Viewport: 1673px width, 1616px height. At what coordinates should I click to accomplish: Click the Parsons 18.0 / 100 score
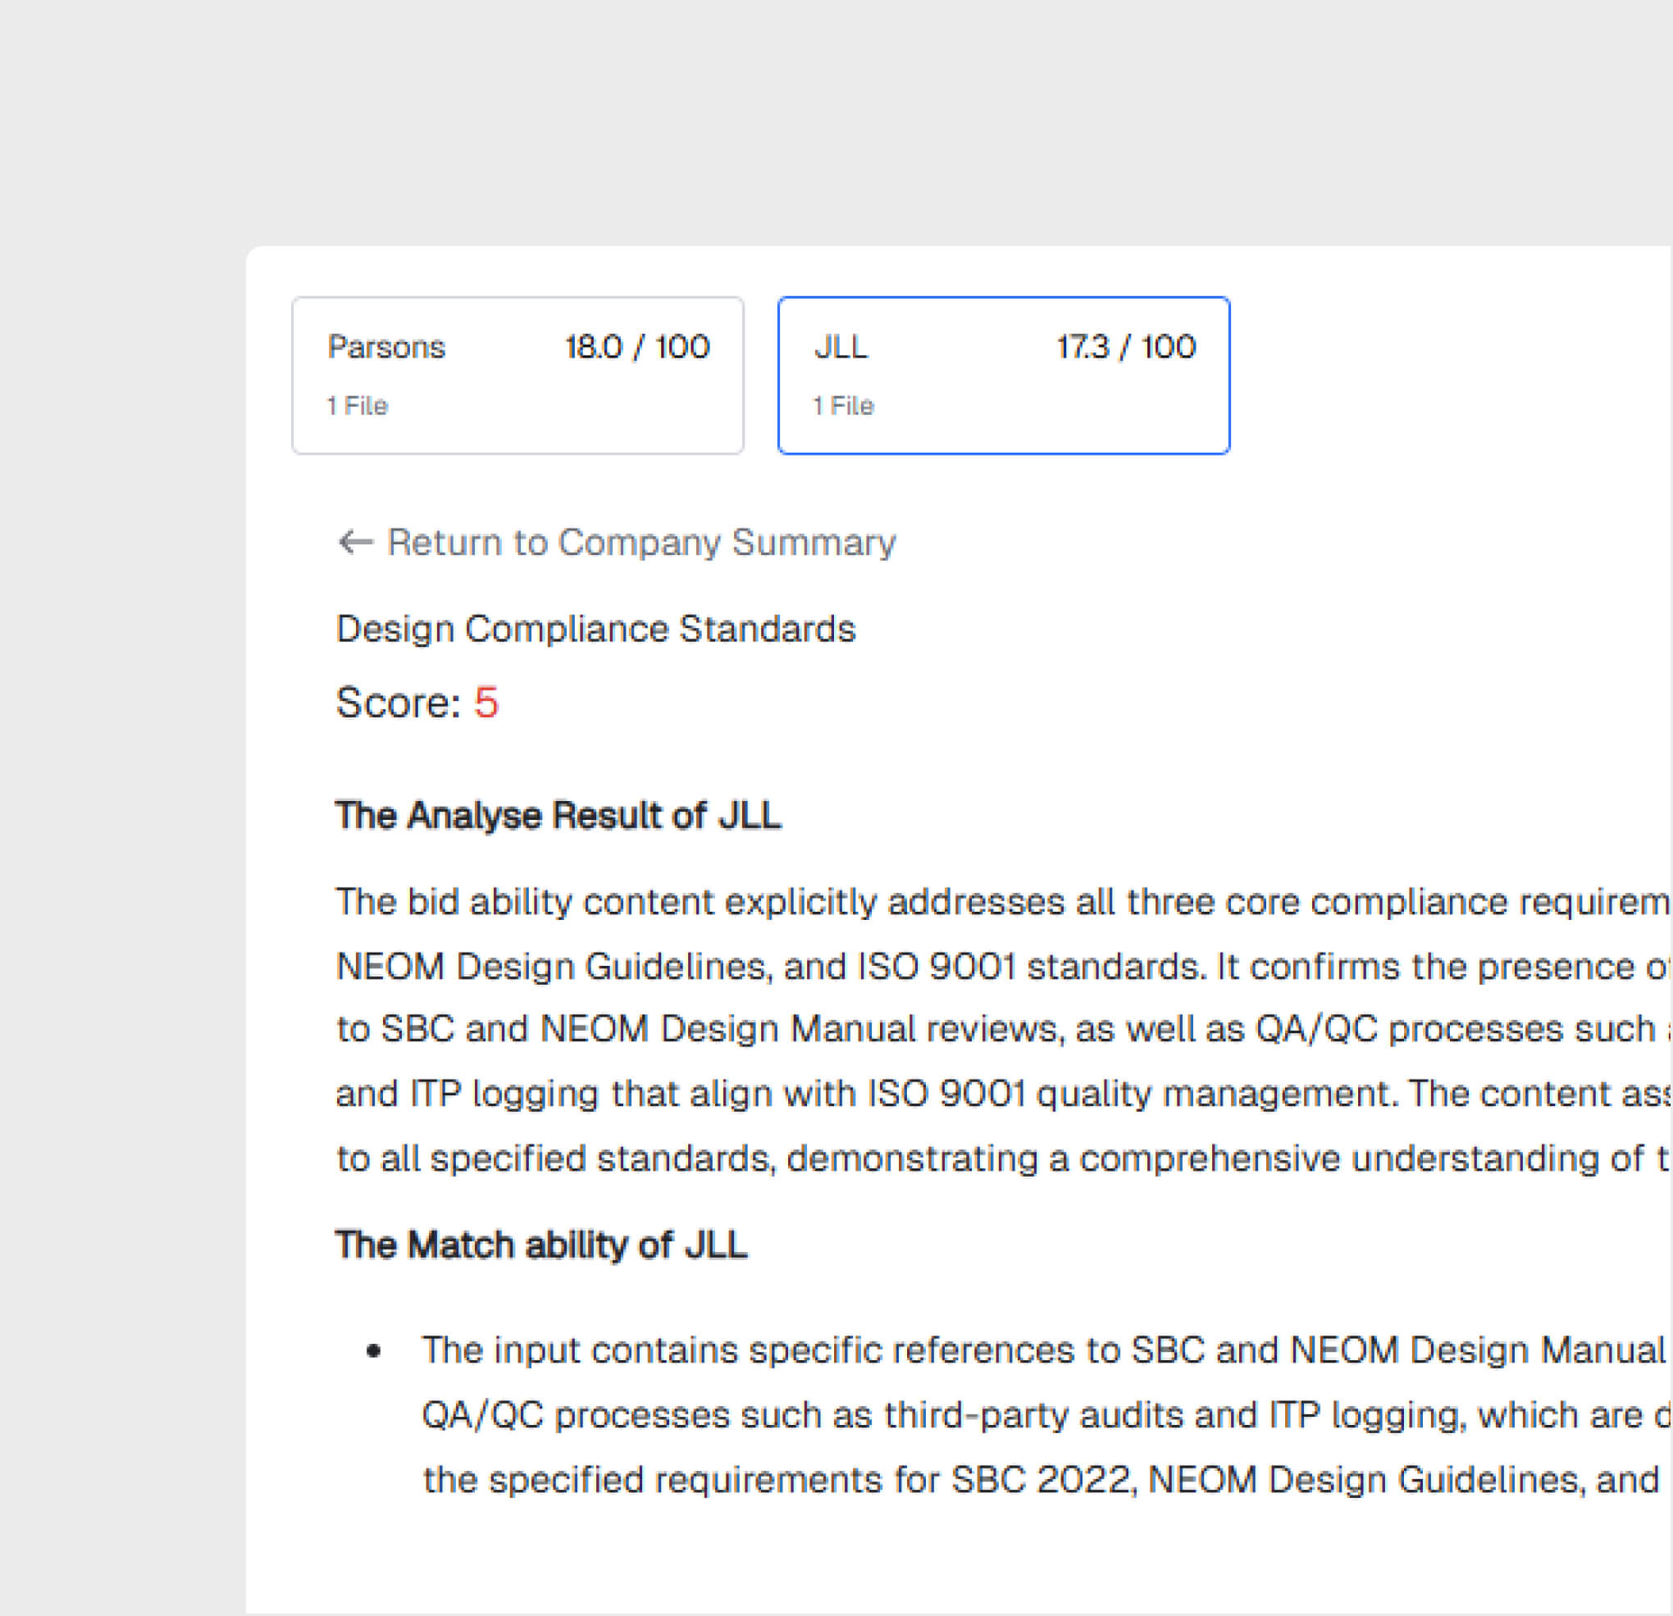[x=636, y=348]
